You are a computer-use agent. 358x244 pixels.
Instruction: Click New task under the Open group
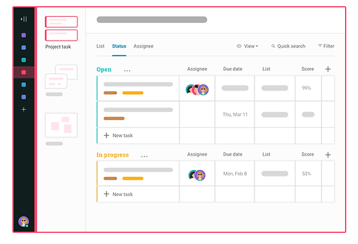pos(118,136)
